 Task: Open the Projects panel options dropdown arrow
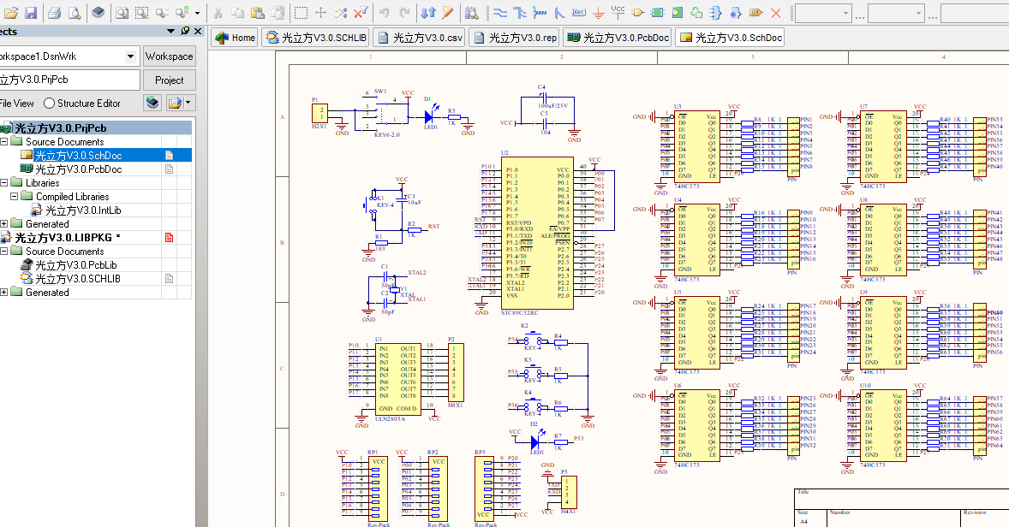coord(170,31)
